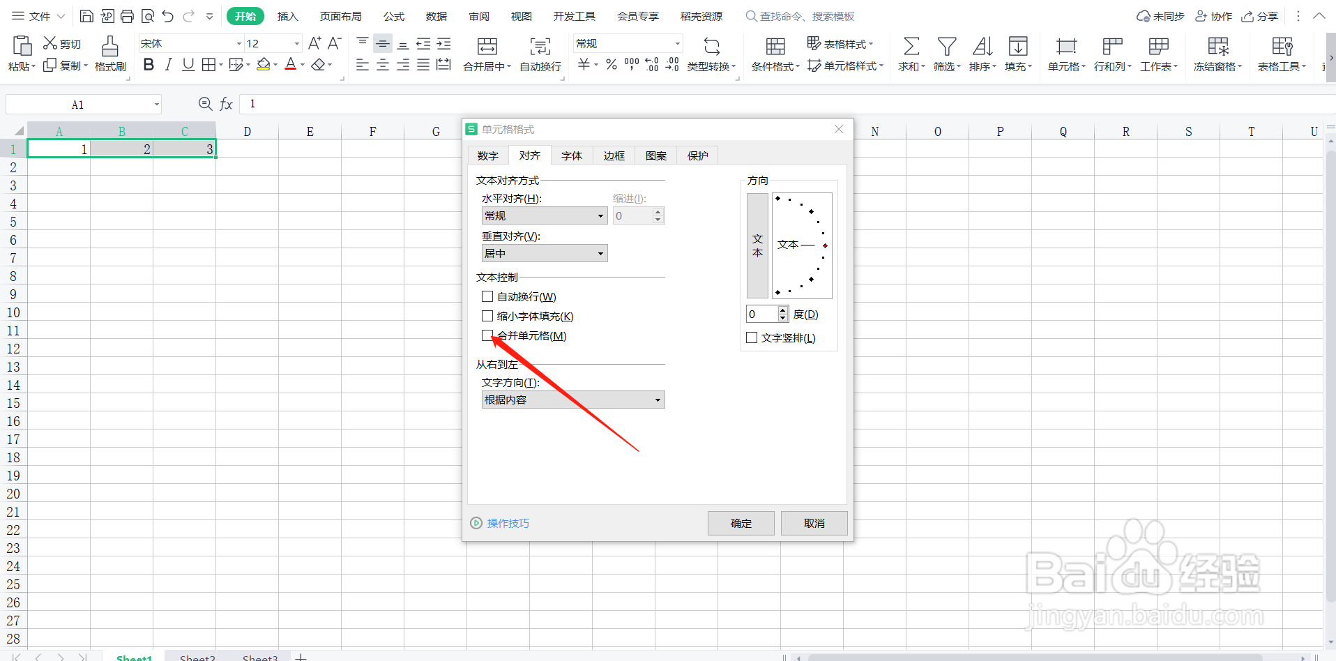The height and width of the screenshot is (661, 1336).
Task: Click the Merge and Center icon
Action: coord(487,47)
